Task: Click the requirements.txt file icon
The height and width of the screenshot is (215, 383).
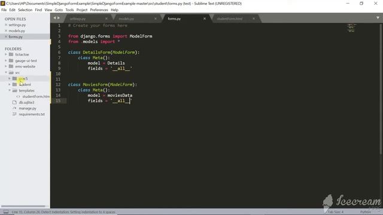Action: 14,114
